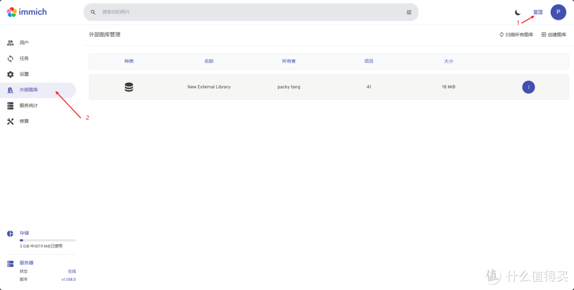
Task: Click the search magnifier icon
Action: [x=94, y=12]
